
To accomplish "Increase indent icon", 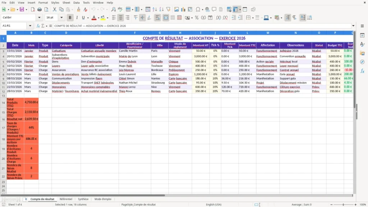I will tap(234, 18).
